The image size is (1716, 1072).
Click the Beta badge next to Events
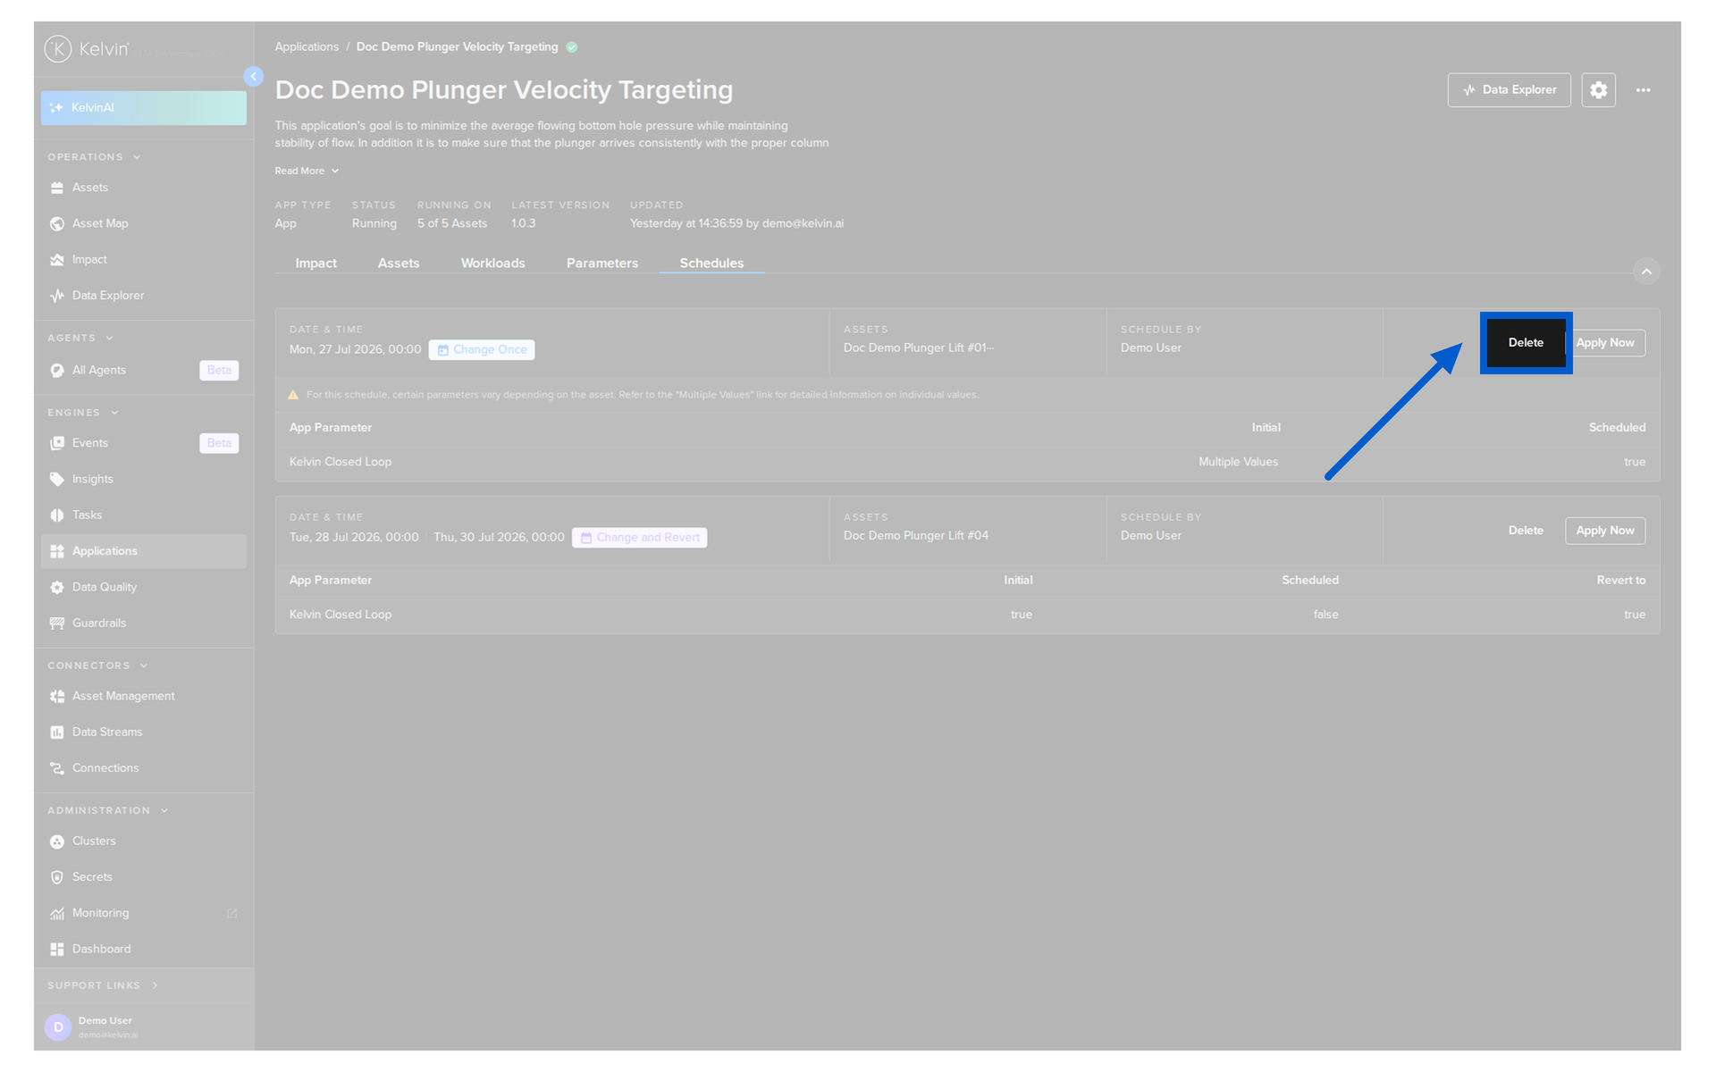[x=219, y=443]
